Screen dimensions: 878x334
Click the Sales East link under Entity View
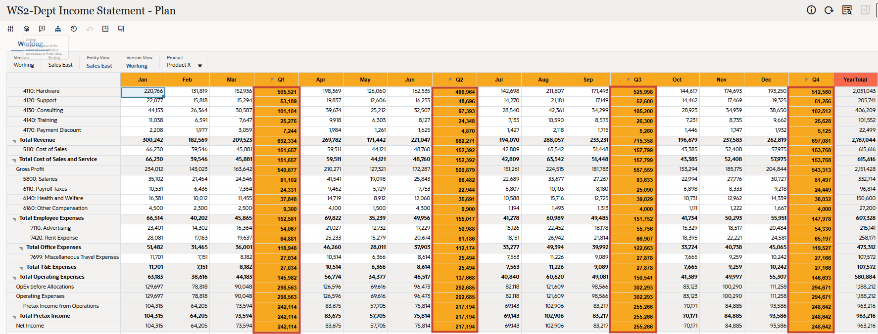pyautogui.click(x=99, y=66)
